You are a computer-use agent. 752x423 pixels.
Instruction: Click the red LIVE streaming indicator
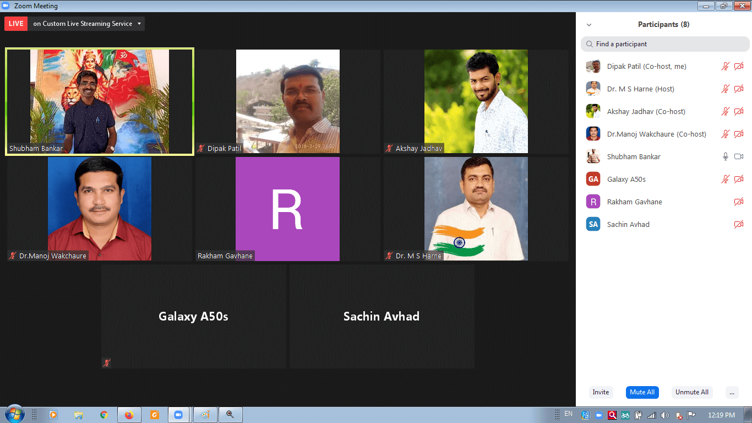point(16,24)
